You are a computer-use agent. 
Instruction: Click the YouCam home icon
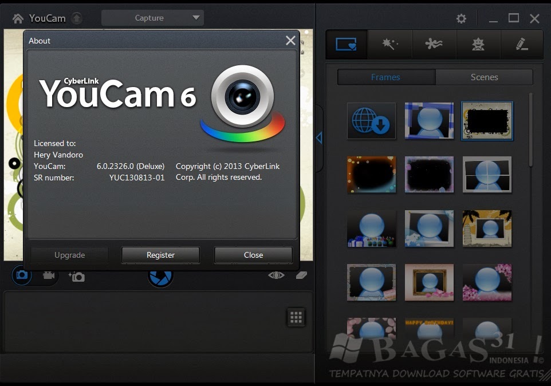point(18,18)
